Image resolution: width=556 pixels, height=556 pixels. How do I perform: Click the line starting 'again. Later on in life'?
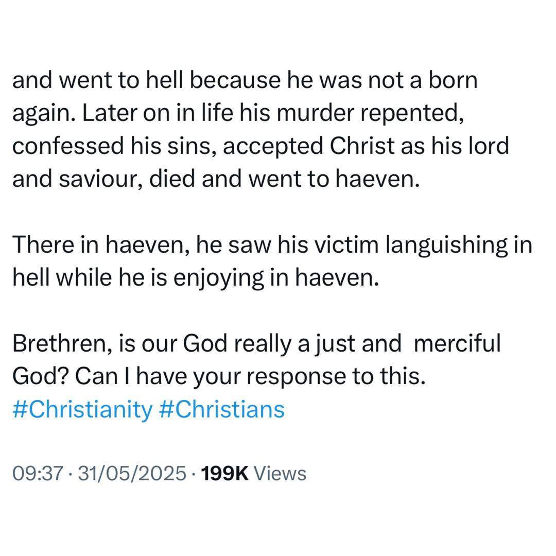[x=238, y=113]
